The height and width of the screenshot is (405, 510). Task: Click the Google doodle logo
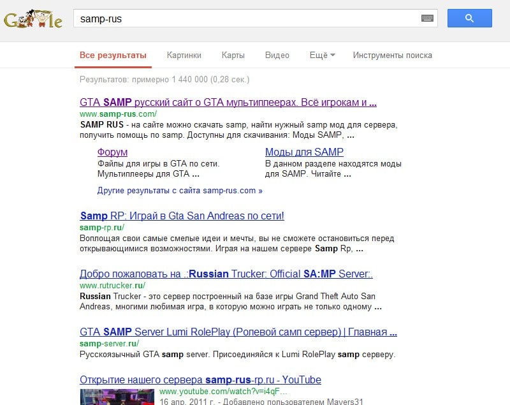pos(33,19)
